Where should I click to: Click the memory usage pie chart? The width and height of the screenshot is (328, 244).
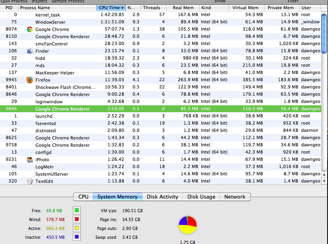click(188, 225)
